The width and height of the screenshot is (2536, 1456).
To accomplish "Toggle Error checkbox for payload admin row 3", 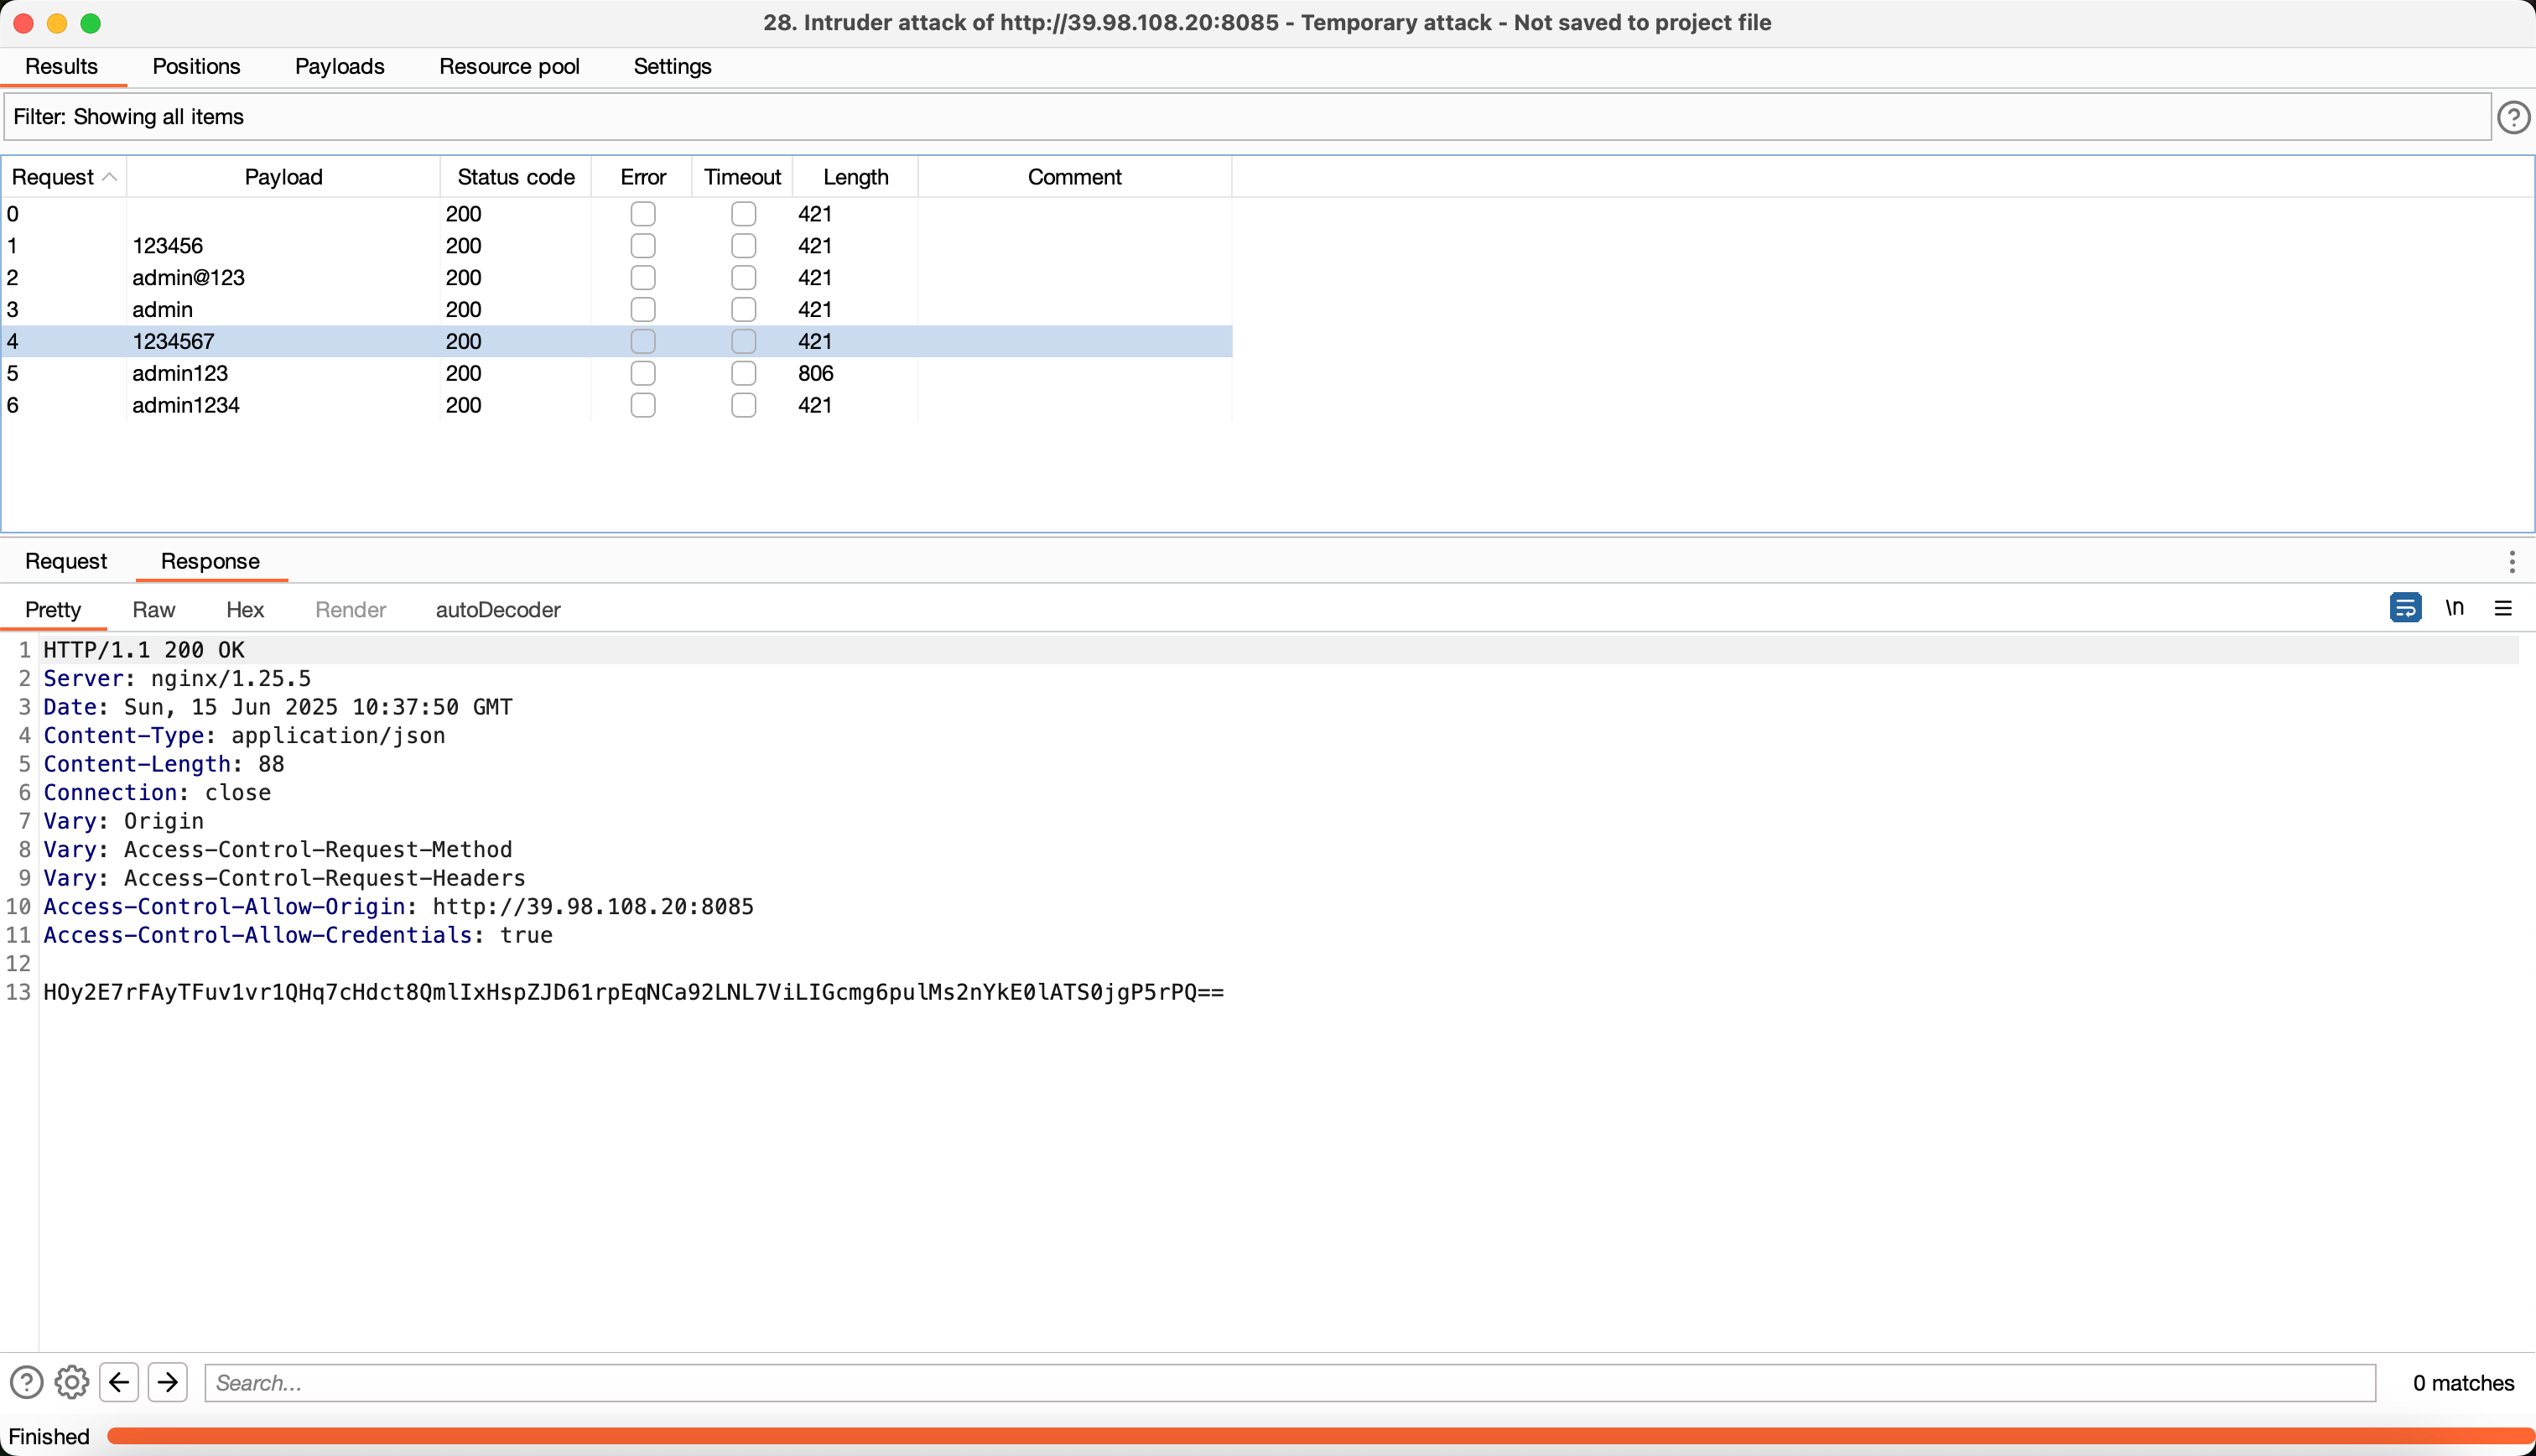I will point(642,310).
